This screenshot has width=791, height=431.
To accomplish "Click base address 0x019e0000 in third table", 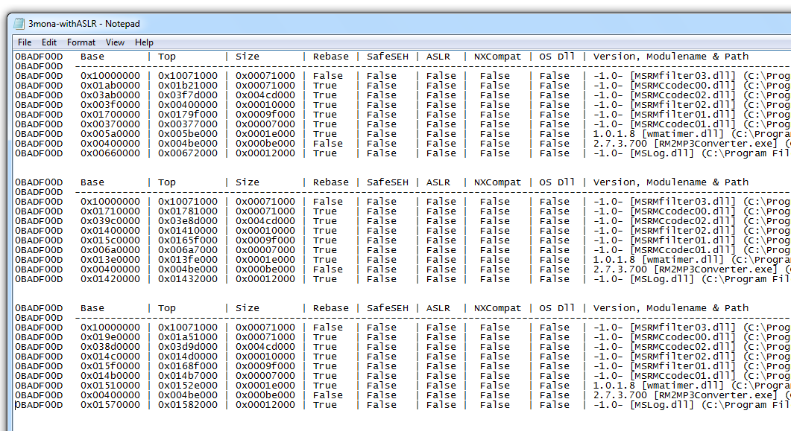I will point(110,337).
